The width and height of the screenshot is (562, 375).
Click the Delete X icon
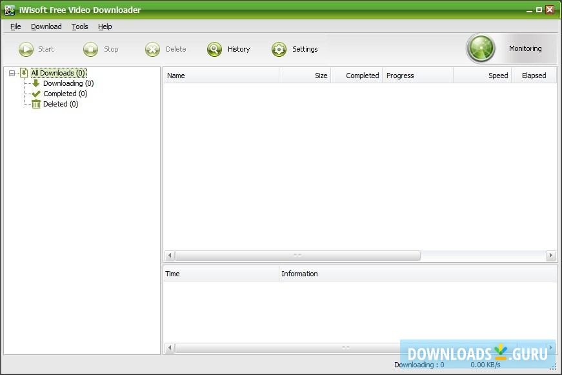coord(152,49)
